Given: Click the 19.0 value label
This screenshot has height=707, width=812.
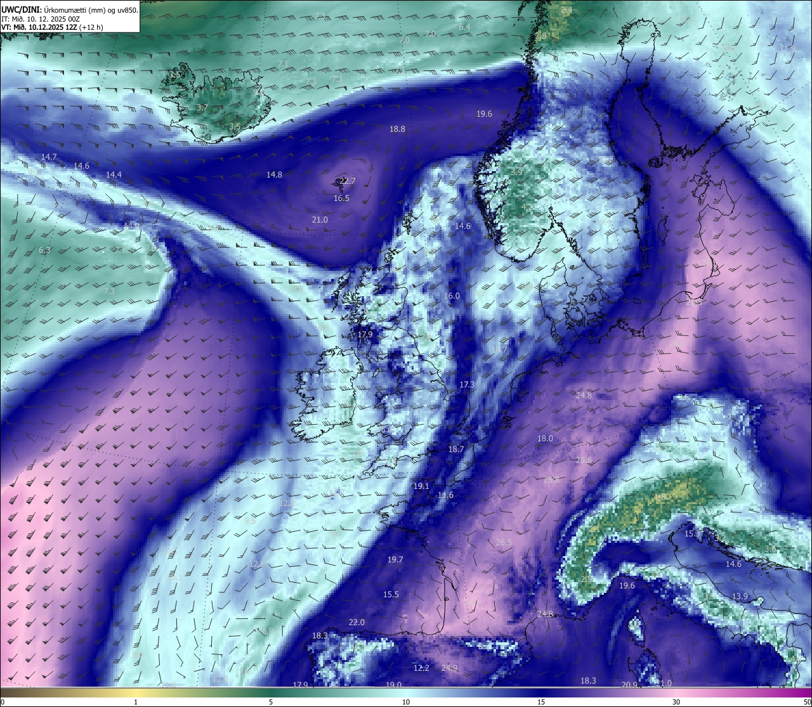Looking at the screenshot, I should coord(393,684).
